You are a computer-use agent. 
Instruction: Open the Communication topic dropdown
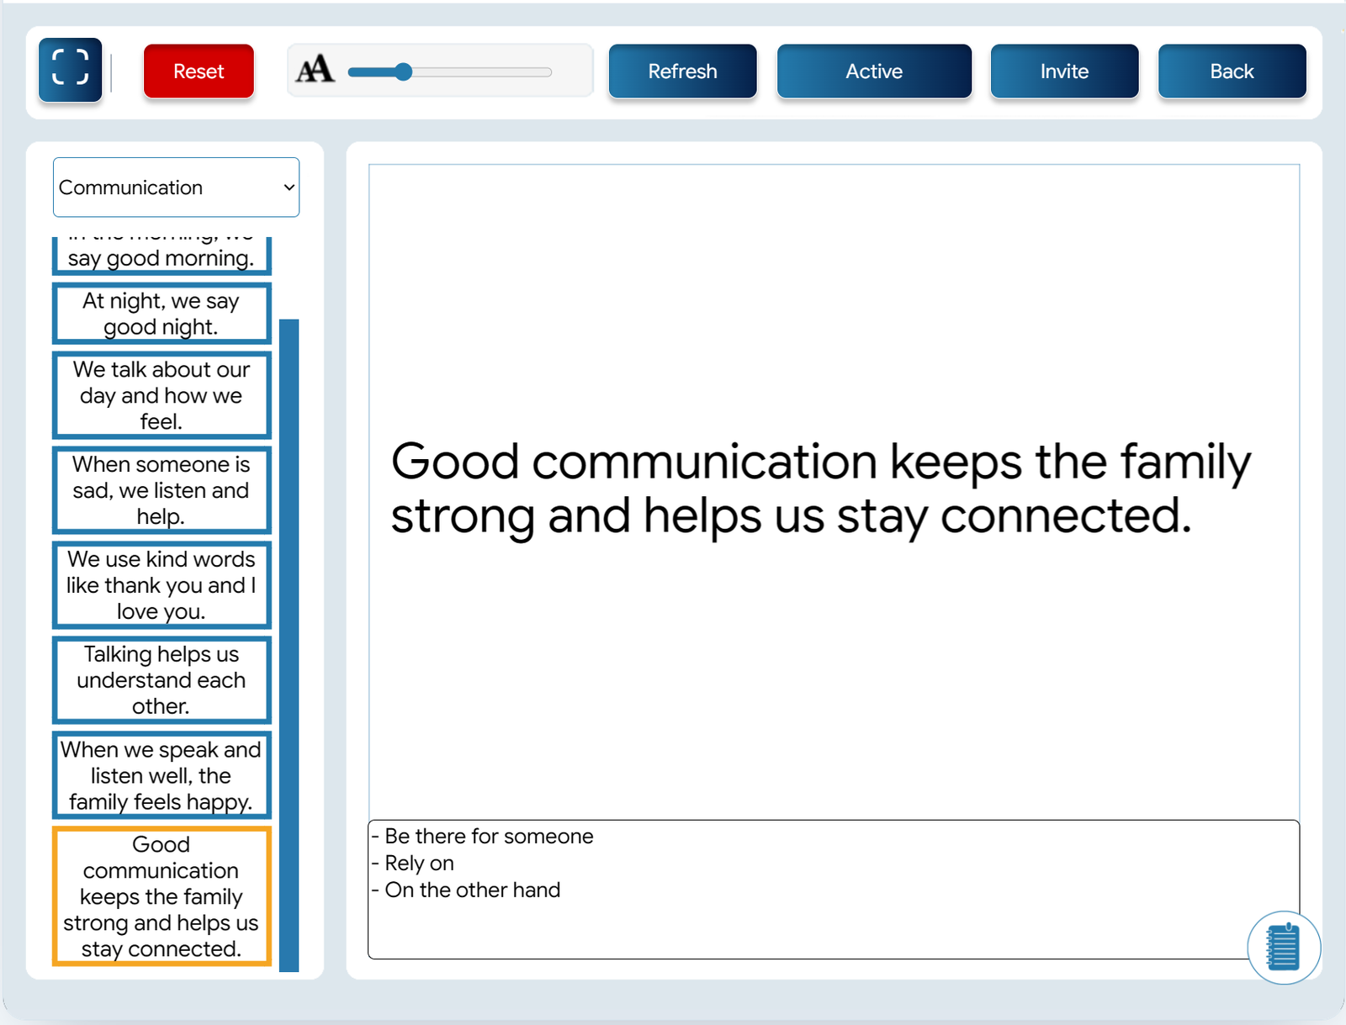176,188
